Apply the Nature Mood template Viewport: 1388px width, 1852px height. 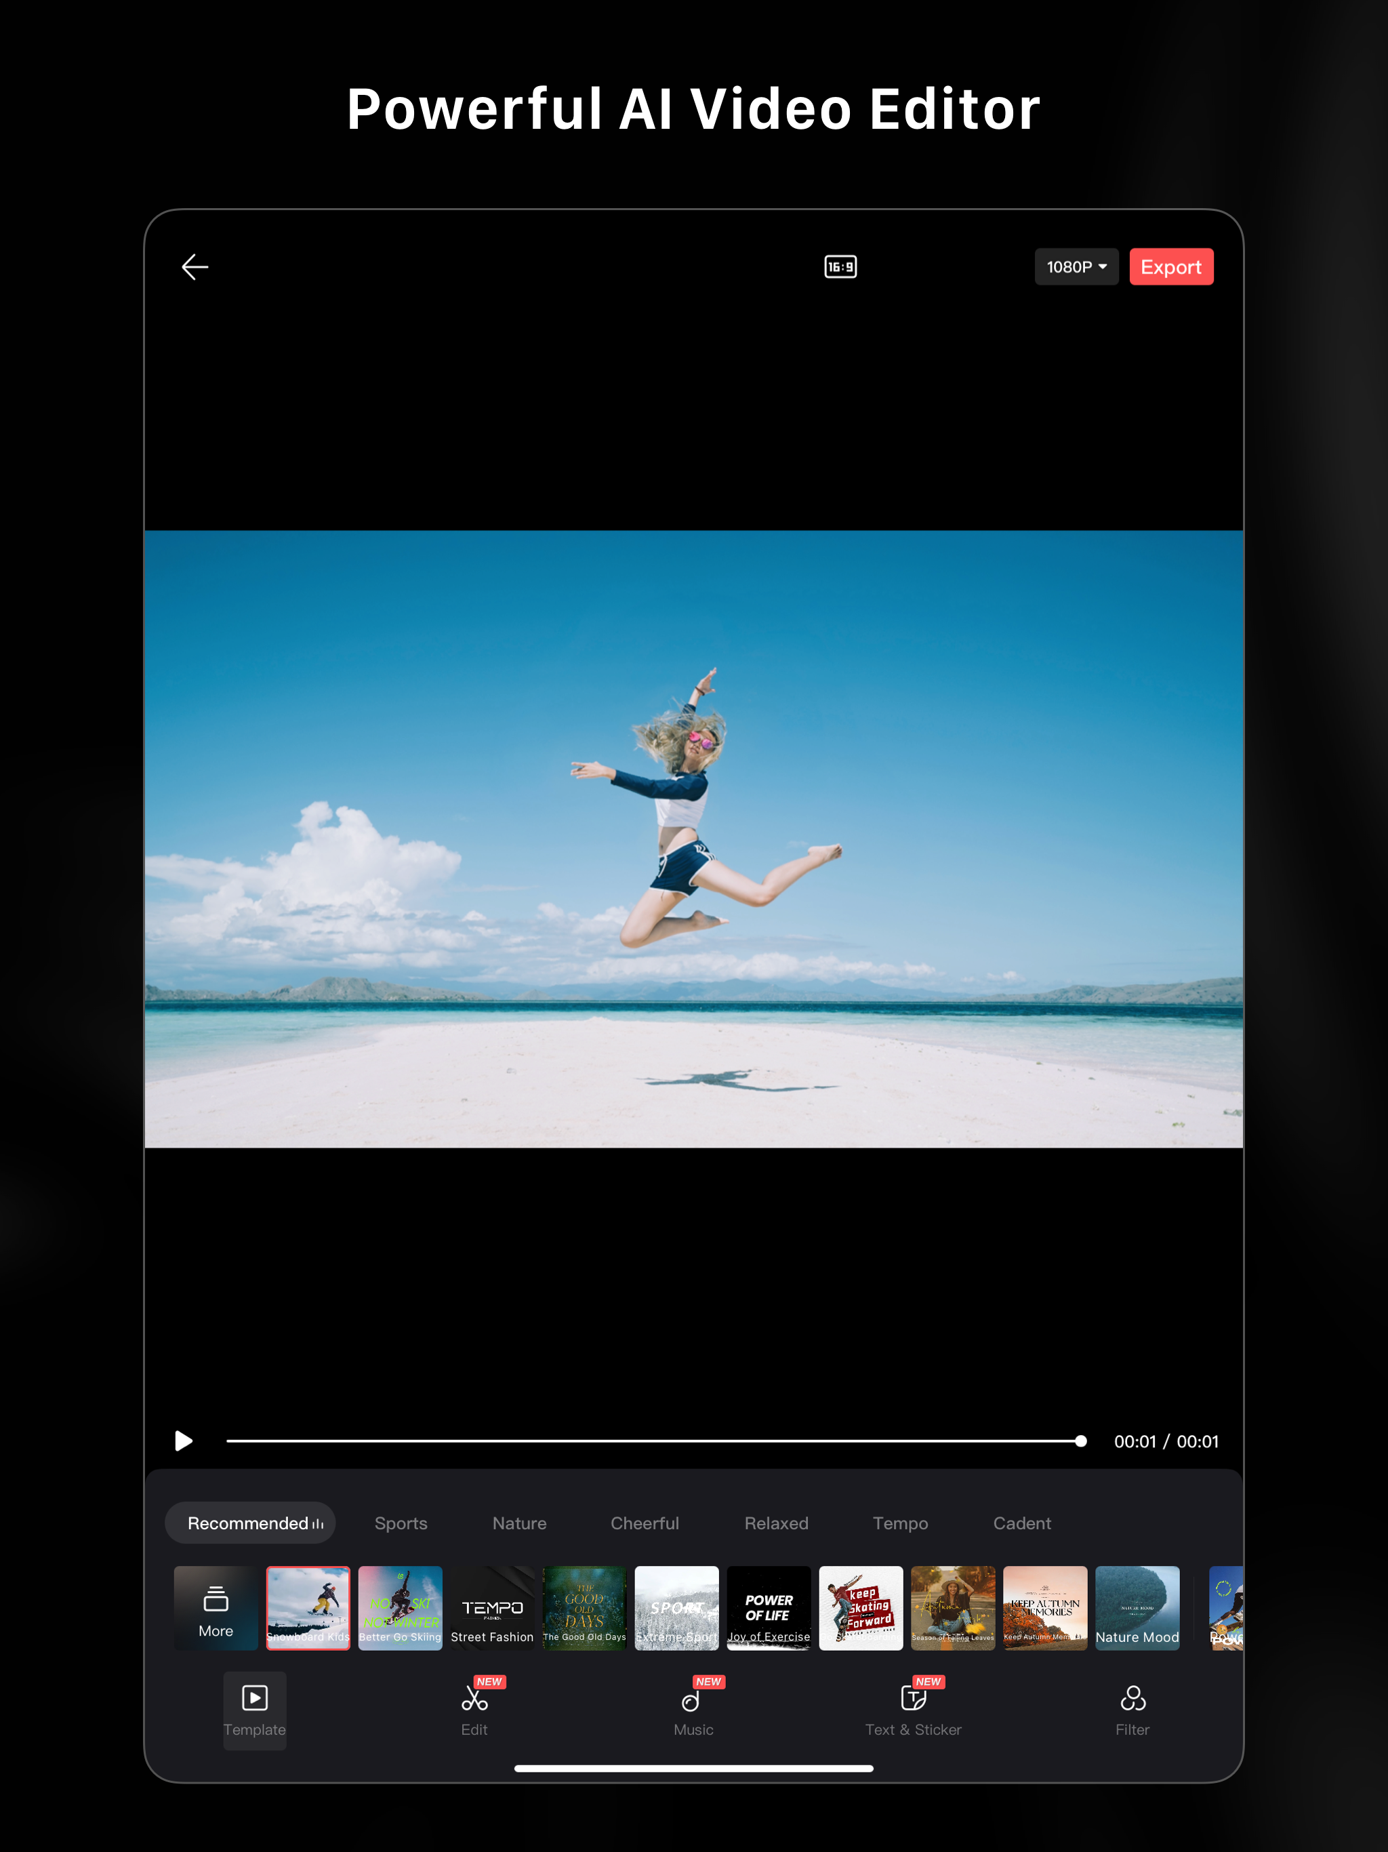(1137, 1607)
